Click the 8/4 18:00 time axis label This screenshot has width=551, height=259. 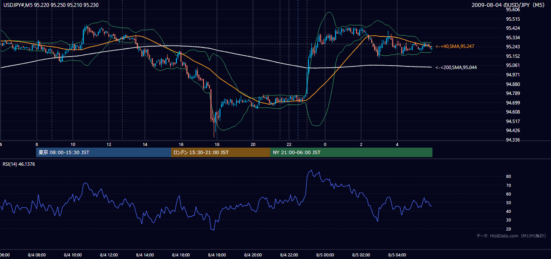[x=217, y=255]
